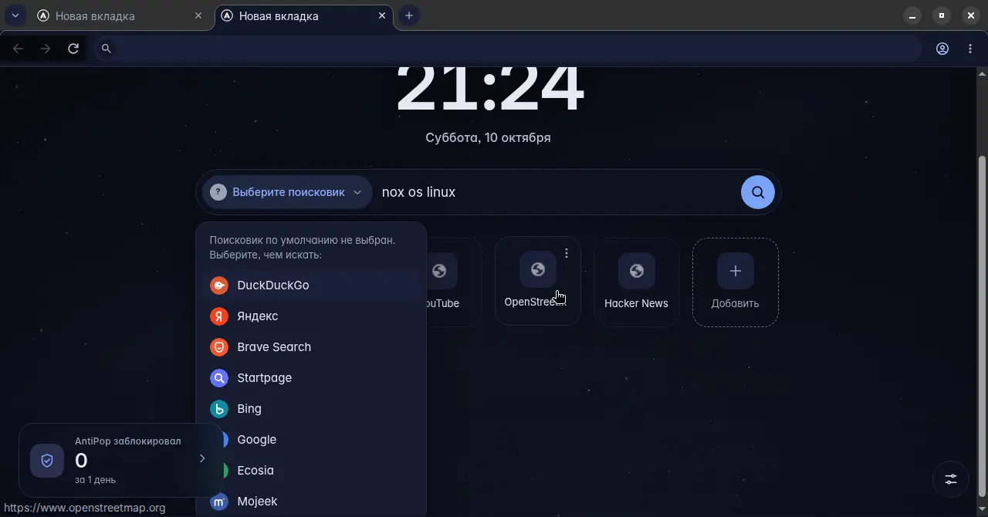
Task: Run the search with the round magnifier button
Action: (x=758, y=192)
